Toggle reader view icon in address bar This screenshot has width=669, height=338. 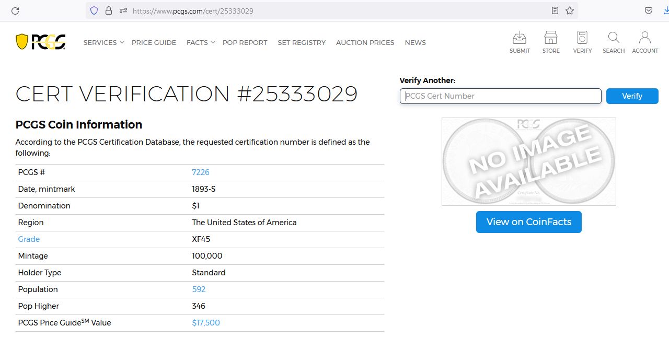click(x=555, y=10)
